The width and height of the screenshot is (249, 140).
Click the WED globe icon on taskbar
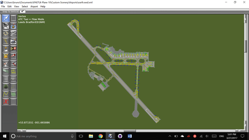click(x=110, y=136)
